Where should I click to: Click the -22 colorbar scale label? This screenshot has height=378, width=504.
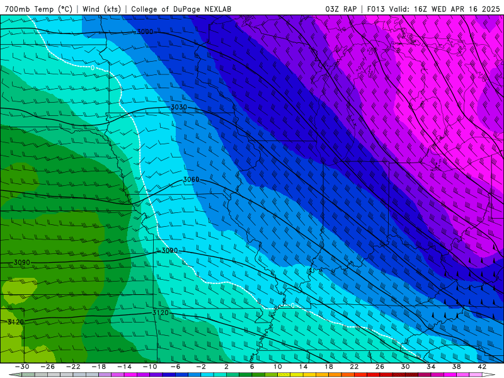[73, 367]
